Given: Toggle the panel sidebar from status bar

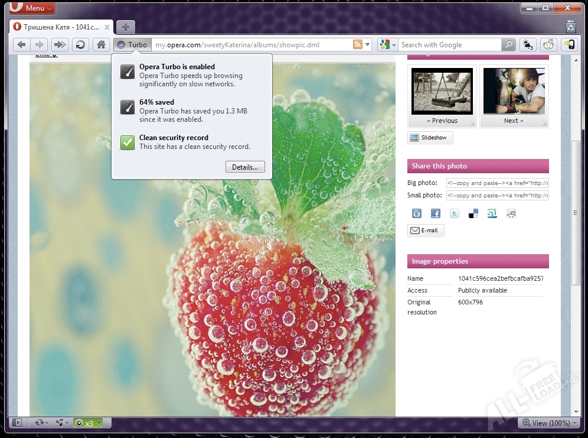Looking at the screenshot, I should [18, 423].
